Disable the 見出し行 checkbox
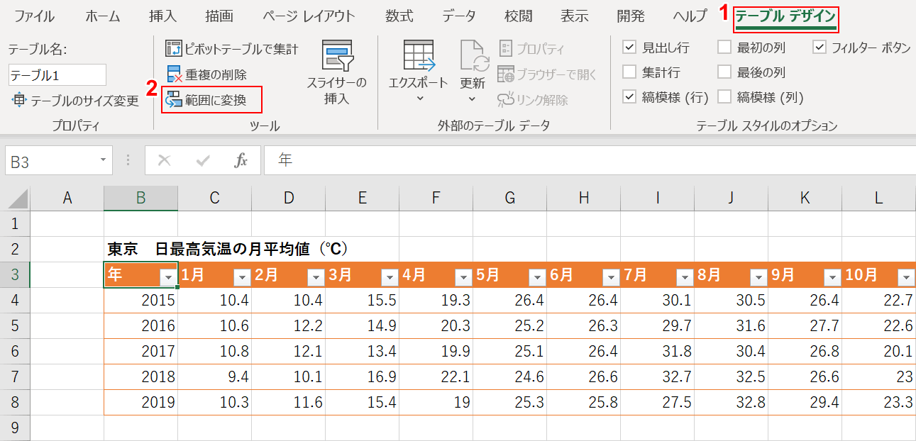 click(x=629, y=48)
